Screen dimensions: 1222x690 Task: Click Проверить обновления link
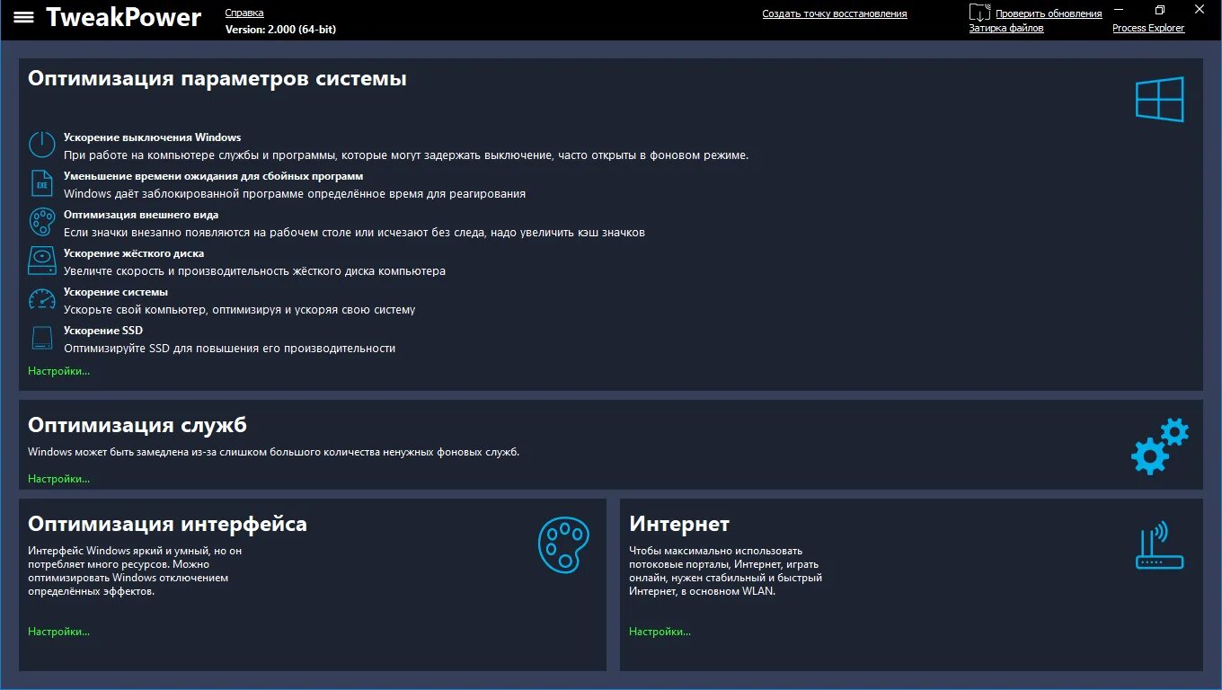pos(1049,13)
